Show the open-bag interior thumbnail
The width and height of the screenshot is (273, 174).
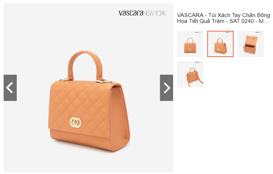pos(251,44)
